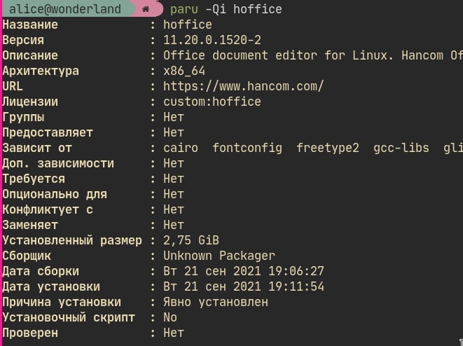Click the cairo dependency name

[181, 148]
